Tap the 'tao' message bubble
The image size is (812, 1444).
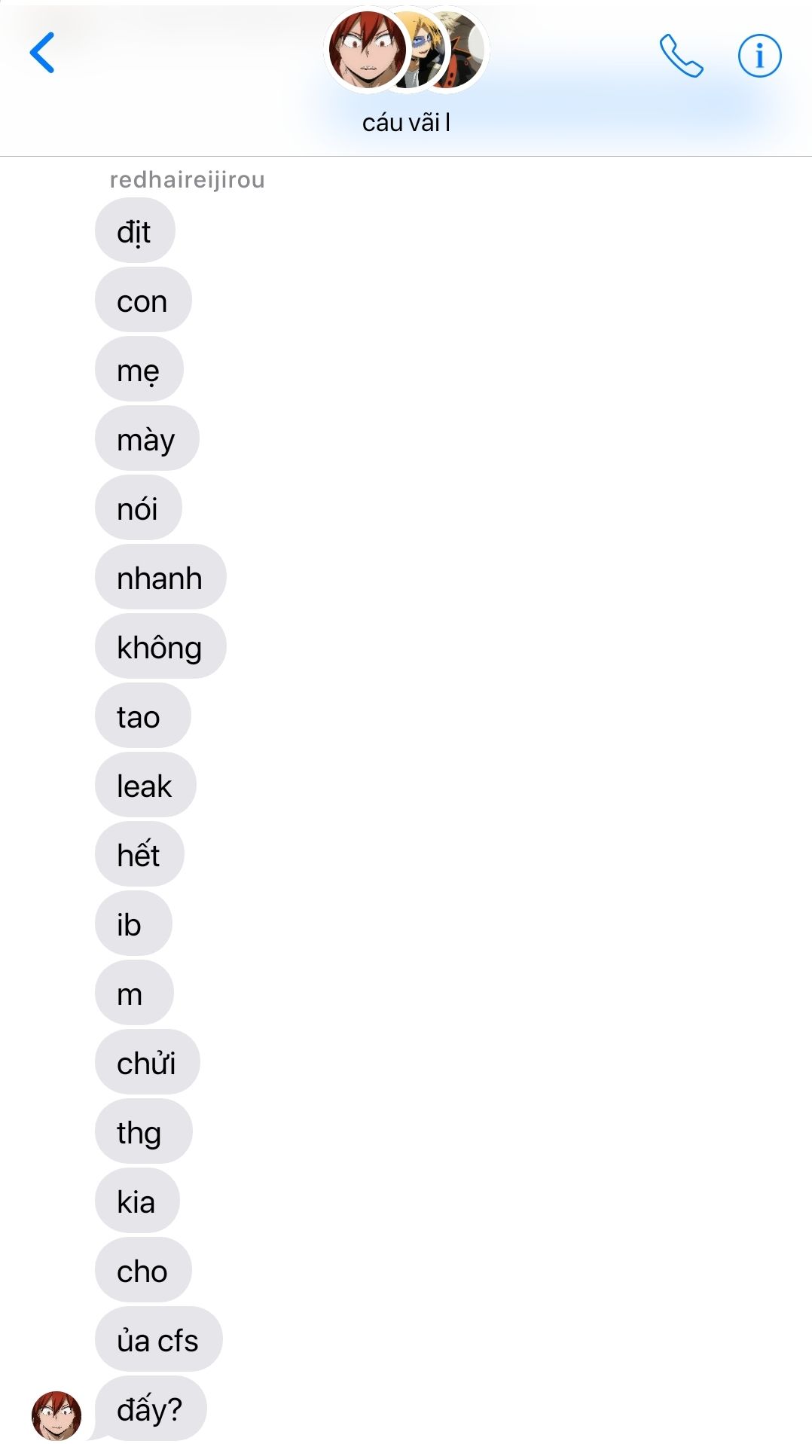click(x=142, y=716)
